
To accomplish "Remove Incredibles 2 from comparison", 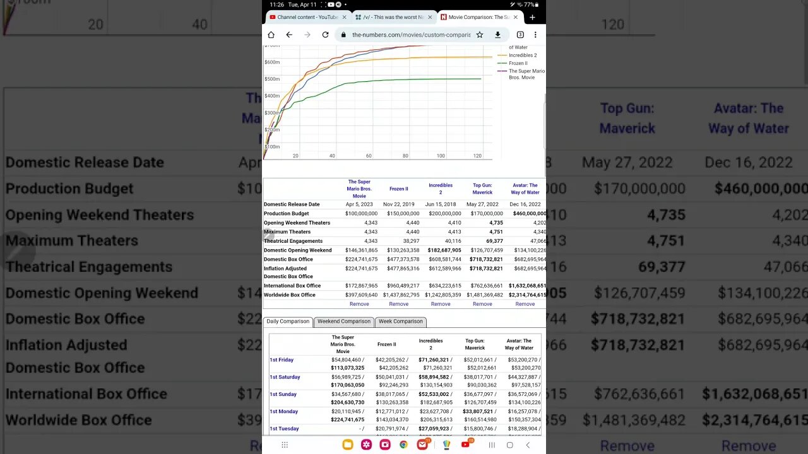I will (441, 304).
